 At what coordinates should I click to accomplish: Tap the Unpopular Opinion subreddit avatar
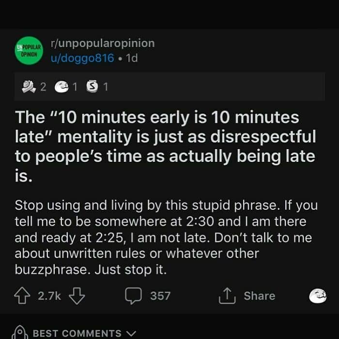tap(29, 51)
